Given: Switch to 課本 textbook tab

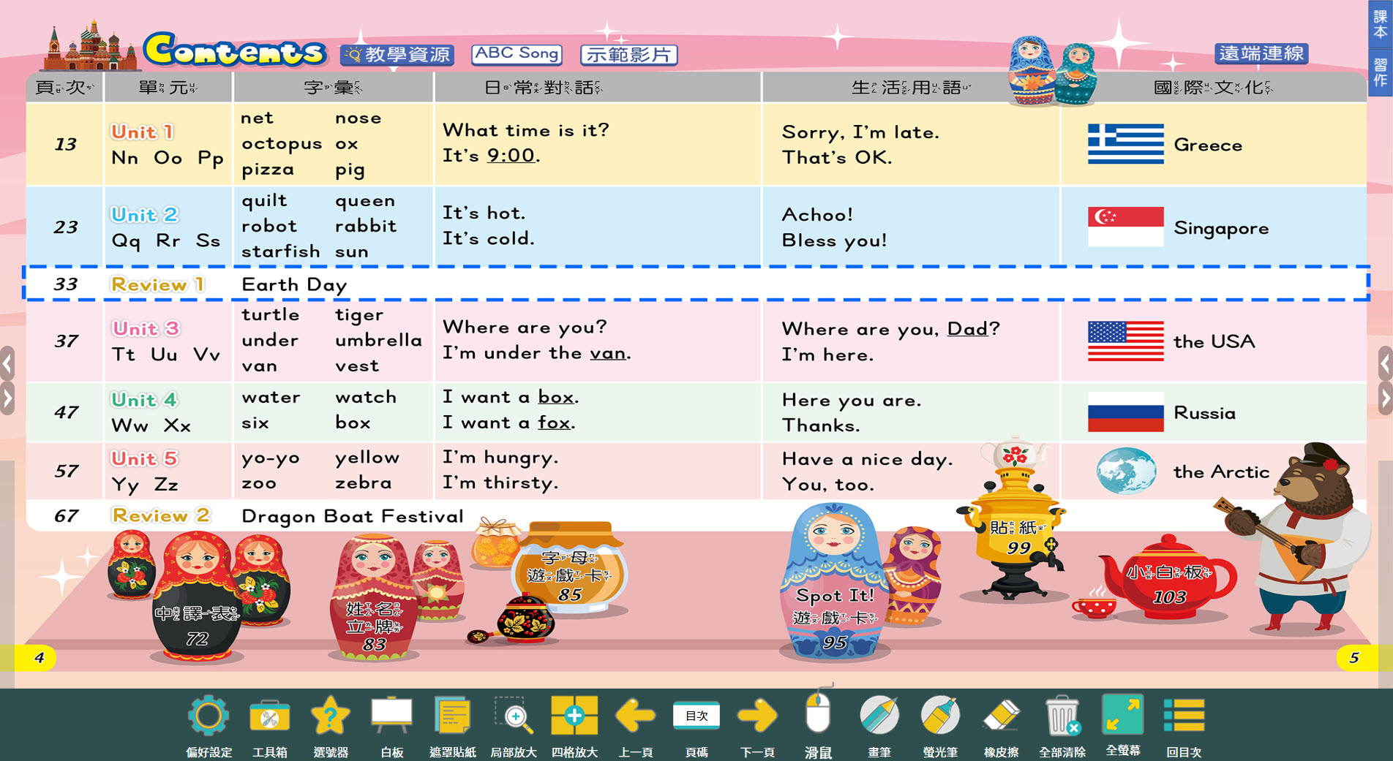Looking at the screenshot, I should 1380,25.
